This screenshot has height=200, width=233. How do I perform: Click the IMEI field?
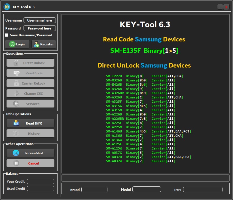(x=203, y=190)
